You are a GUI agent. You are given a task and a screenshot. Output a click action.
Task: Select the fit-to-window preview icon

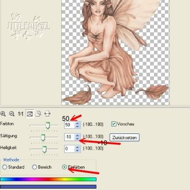pyautogui.click(x=30, y=114)
